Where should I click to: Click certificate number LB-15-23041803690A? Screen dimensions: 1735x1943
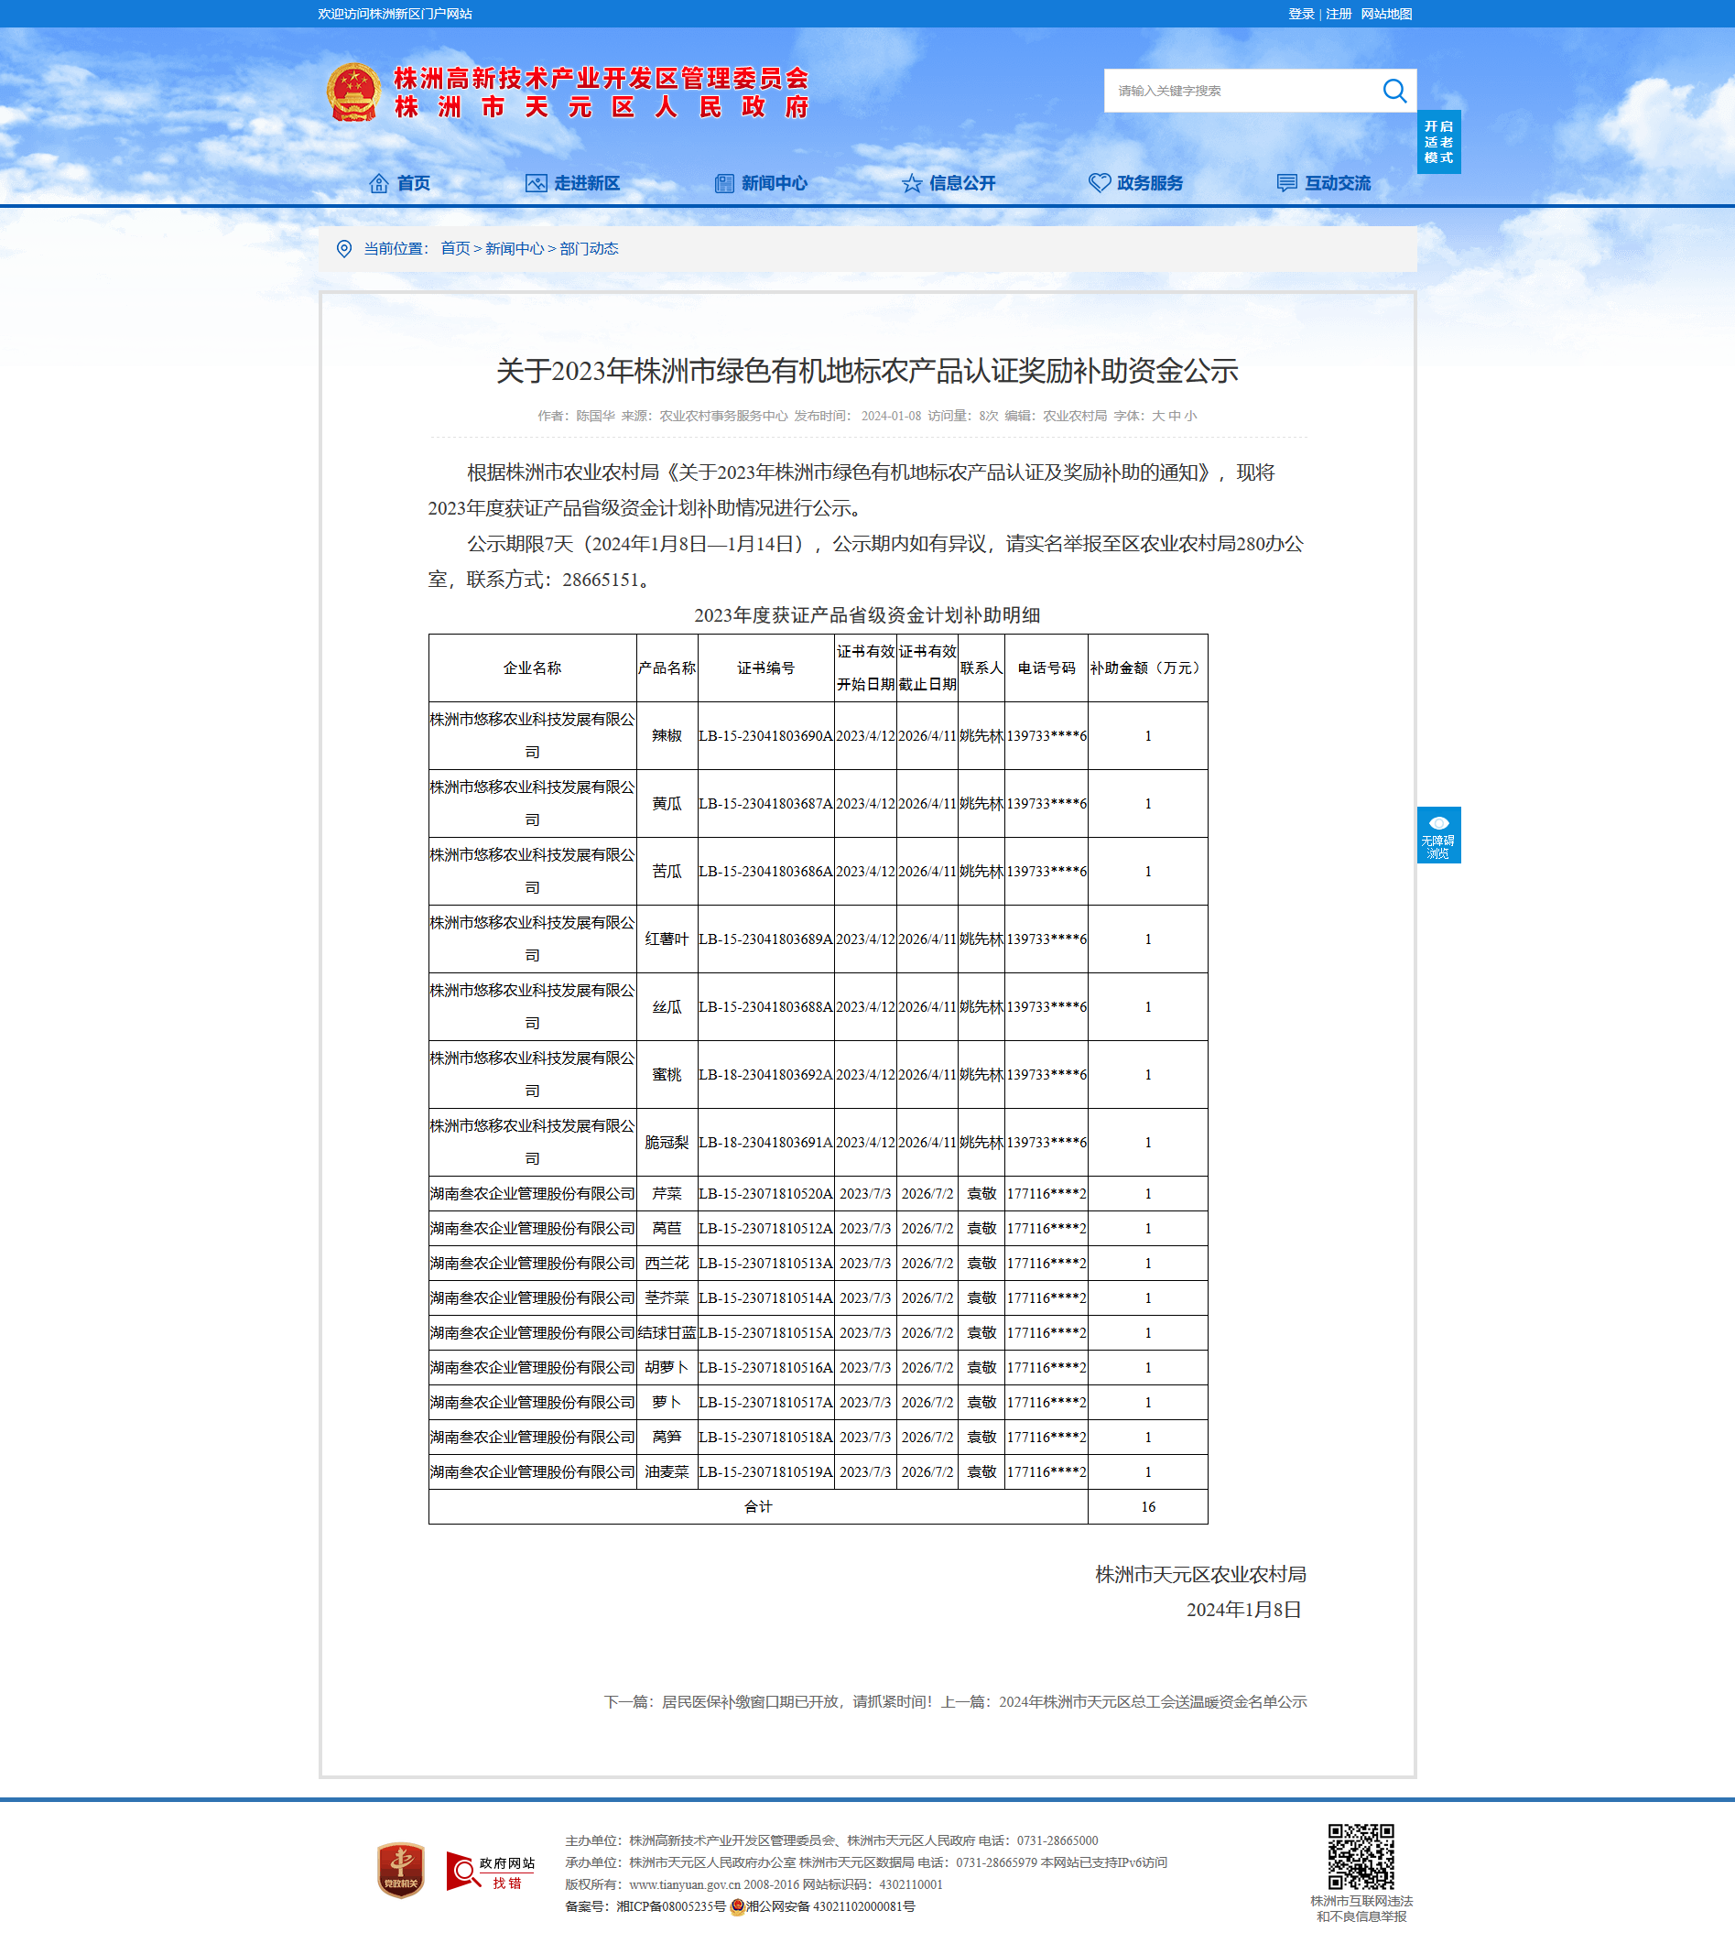point(765,736)
